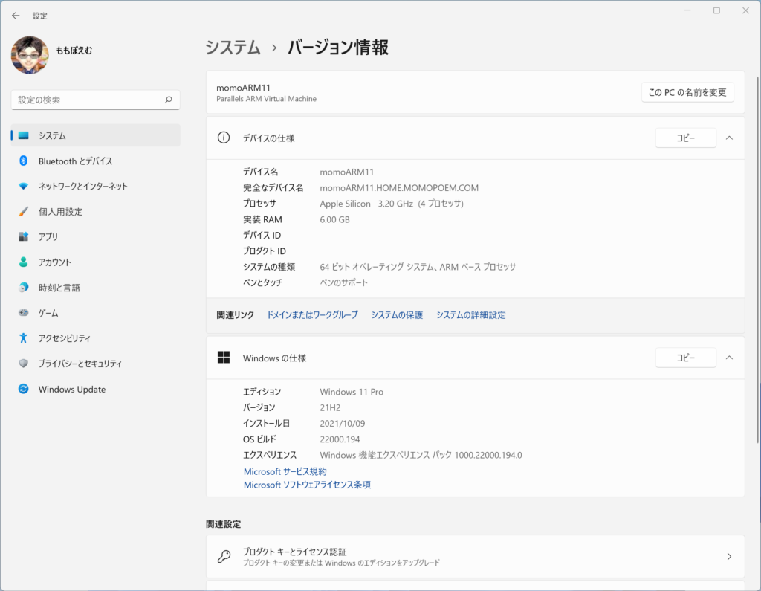Open Bluetooth とデバイス settings

(96, 161)
